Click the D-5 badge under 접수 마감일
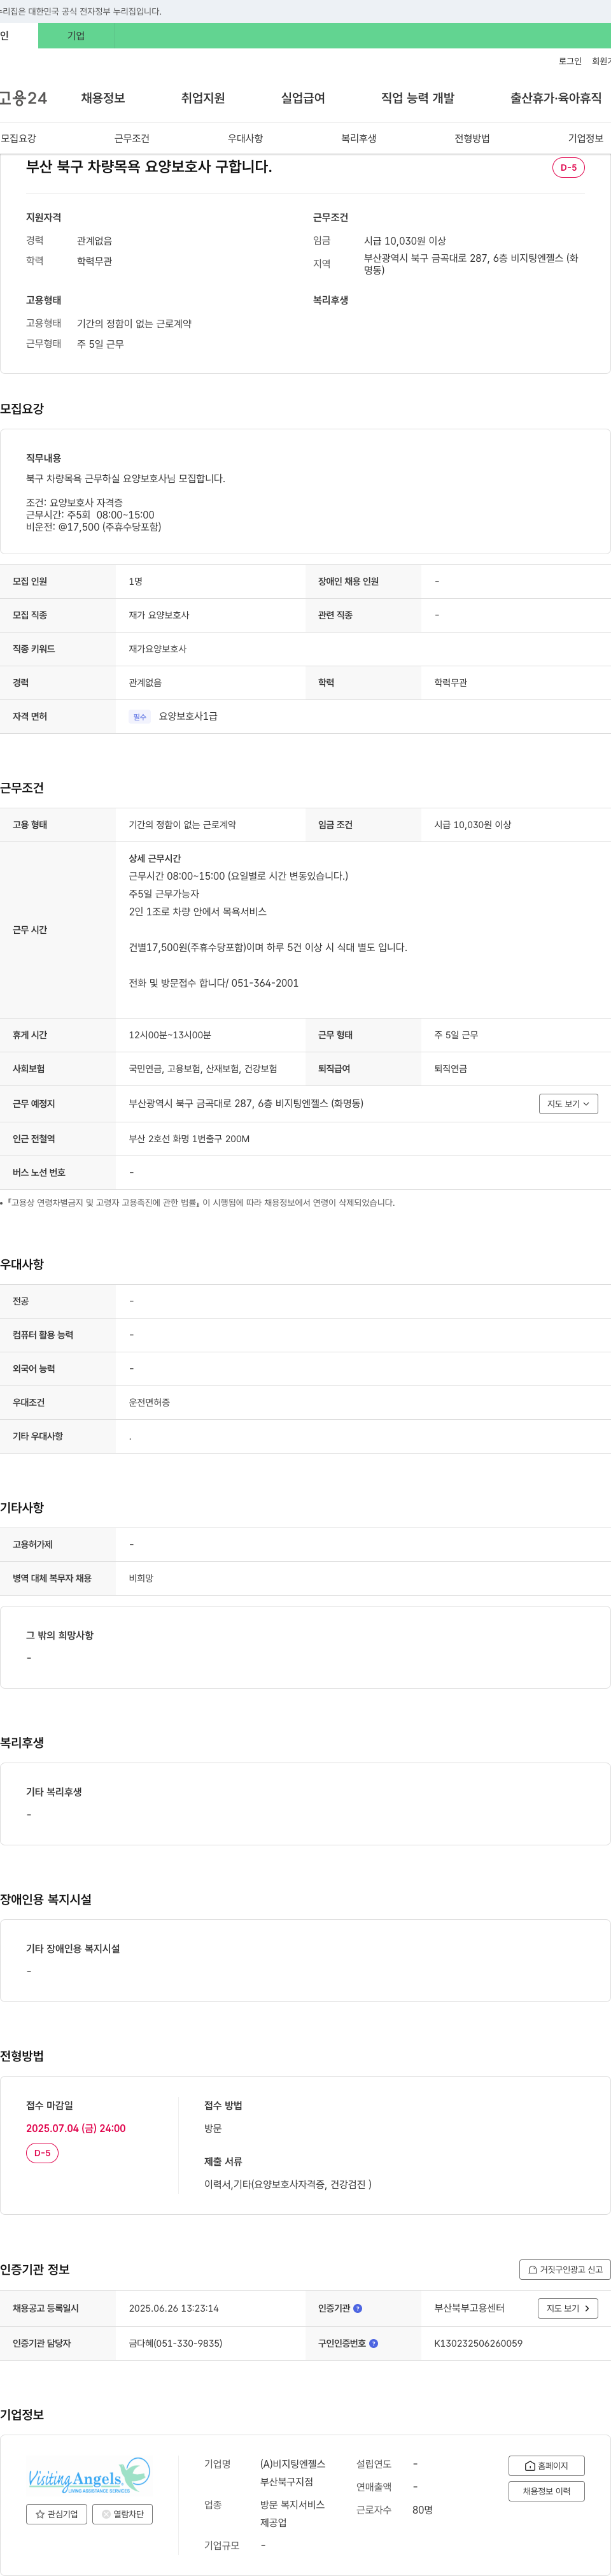The image size is (611, 2576). pyautogui.click(x=42, y=2153)
